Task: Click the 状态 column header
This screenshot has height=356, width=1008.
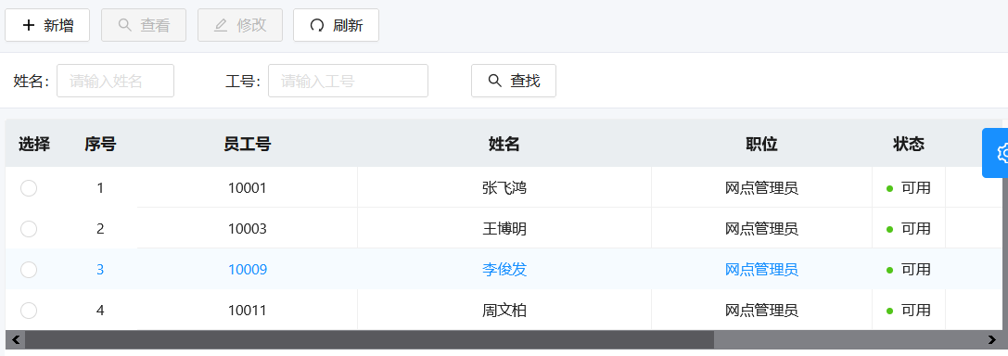Action: [x=909, y=145]
